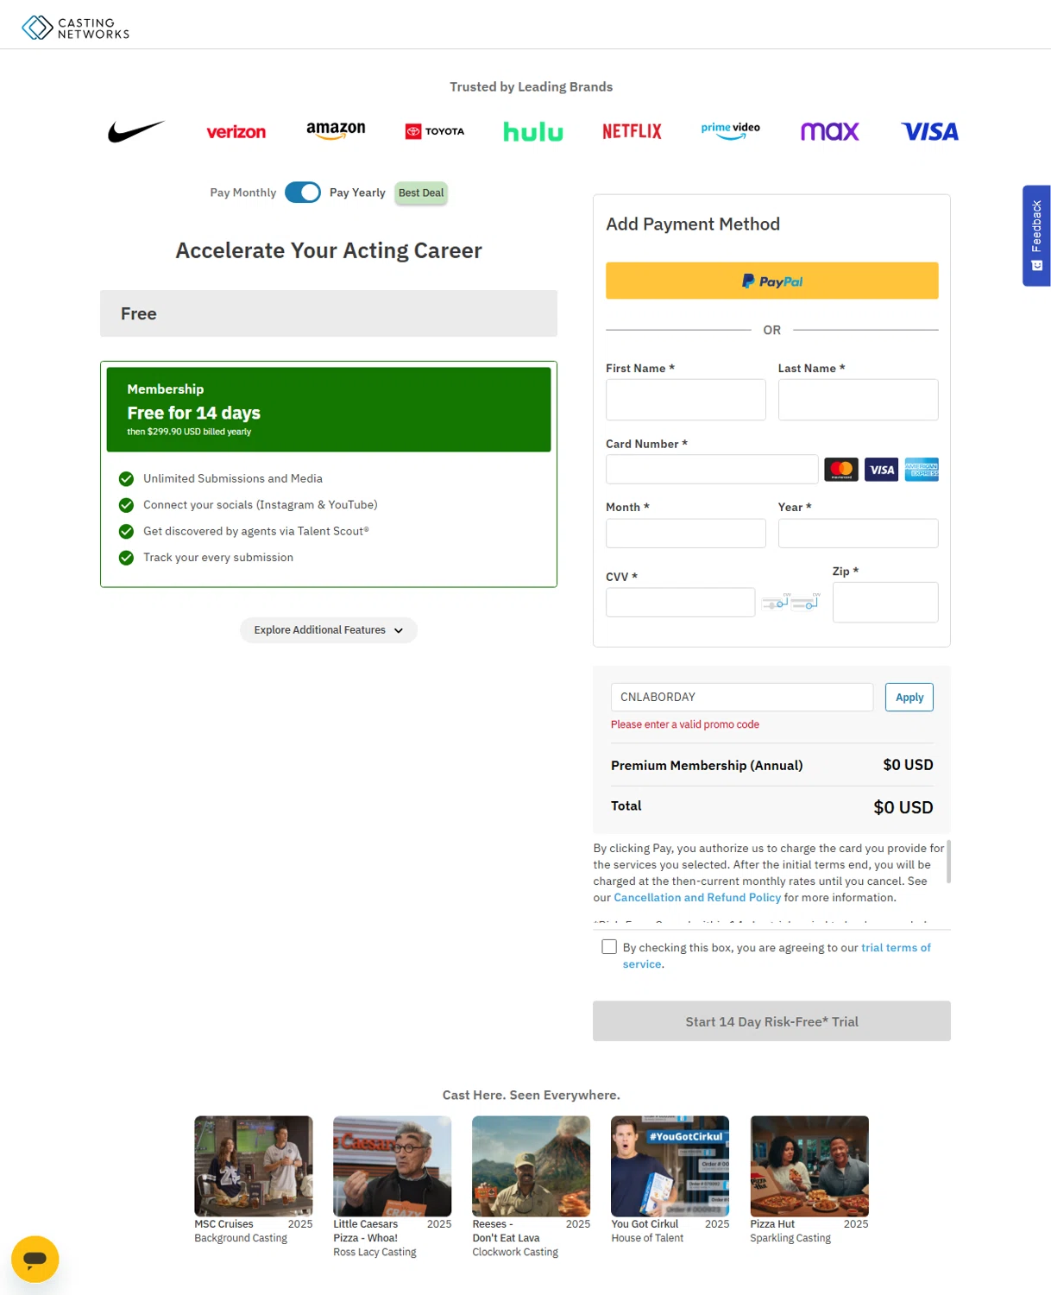Viewport: 1051px width, 1295px height.
Task: Open the MSC Cruises thumbnail
Action: (254, 1166)
